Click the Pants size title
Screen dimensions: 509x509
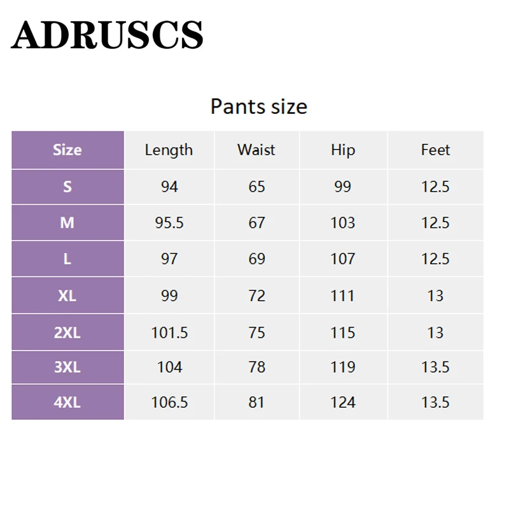258,106
